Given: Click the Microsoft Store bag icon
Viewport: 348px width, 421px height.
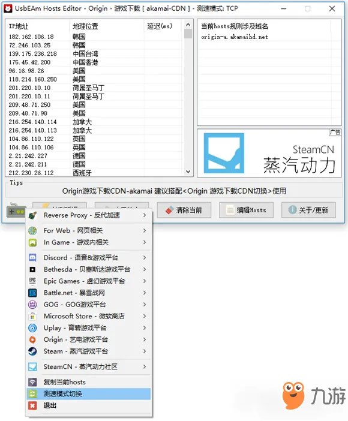Looking at the screenshot, I should (x=32, y=316).
